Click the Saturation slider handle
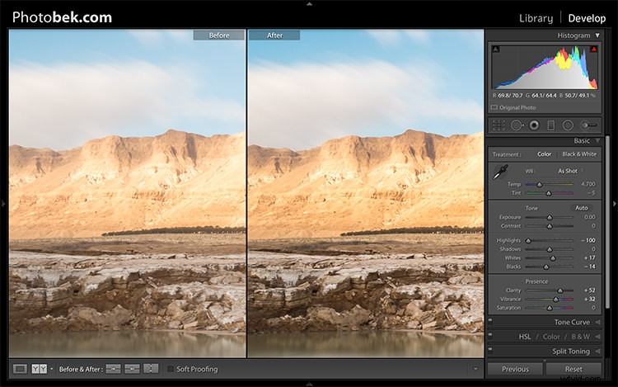The image size is (618, 387). (x=550, y=308)
